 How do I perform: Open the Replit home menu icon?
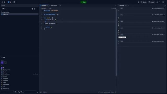pos(5,2)
